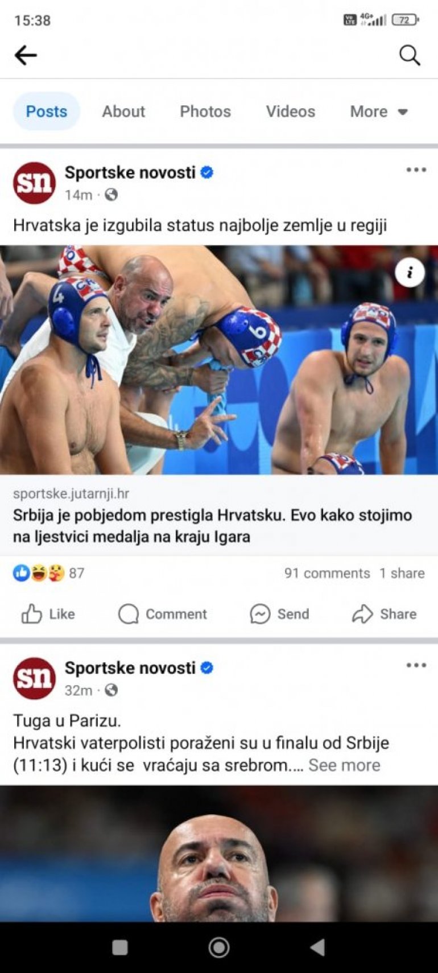View the reaction emojis count 87

click(49, 573)
